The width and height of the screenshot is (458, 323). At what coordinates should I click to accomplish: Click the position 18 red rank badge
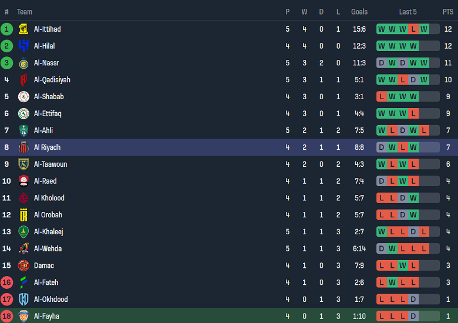pos(7,317)
